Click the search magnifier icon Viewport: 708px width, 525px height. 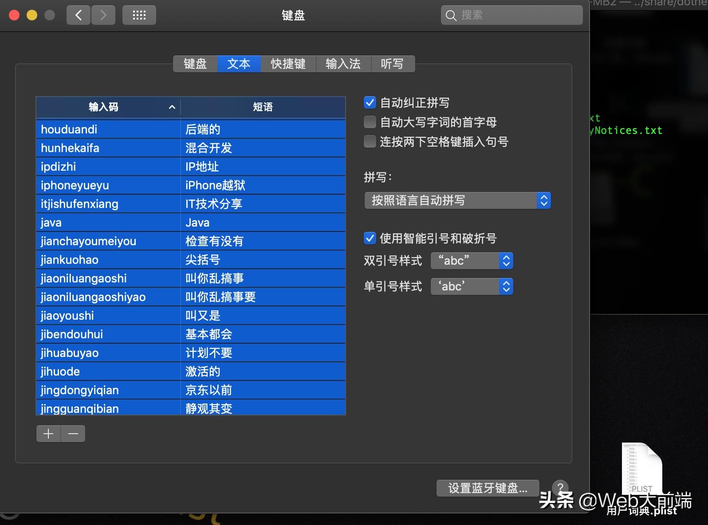451,16
